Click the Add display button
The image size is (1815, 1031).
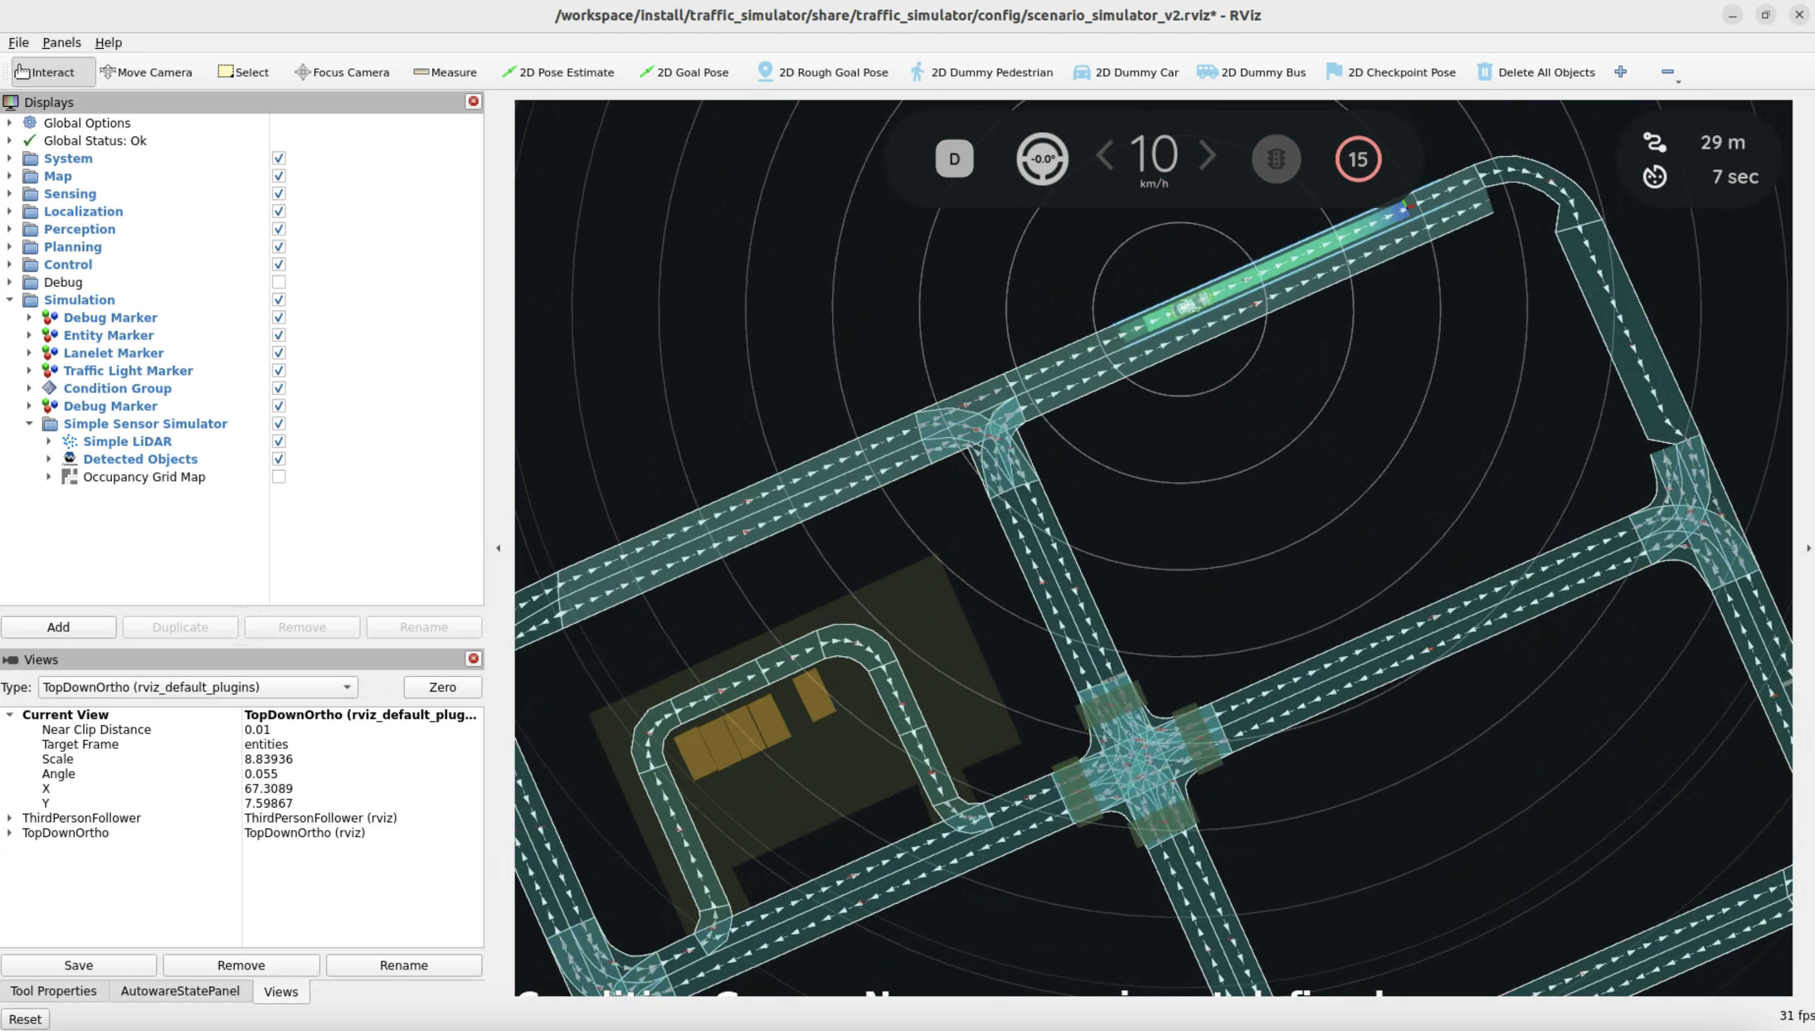(59, 626)
